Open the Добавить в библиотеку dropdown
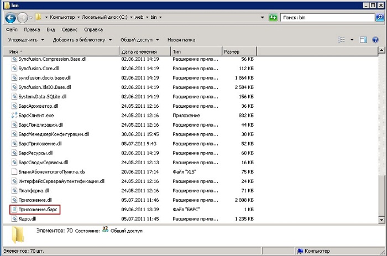 click(x=82, y=40)
